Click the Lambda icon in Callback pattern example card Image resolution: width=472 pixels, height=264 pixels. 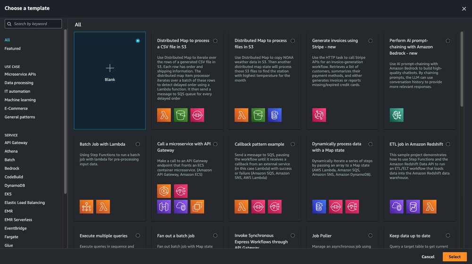click(241, 206)
